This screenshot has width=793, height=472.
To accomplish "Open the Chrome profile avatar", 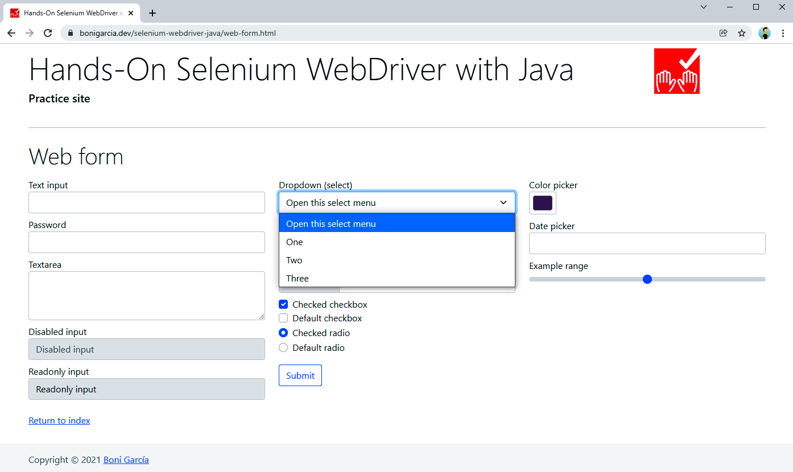I will pos(765,33).
